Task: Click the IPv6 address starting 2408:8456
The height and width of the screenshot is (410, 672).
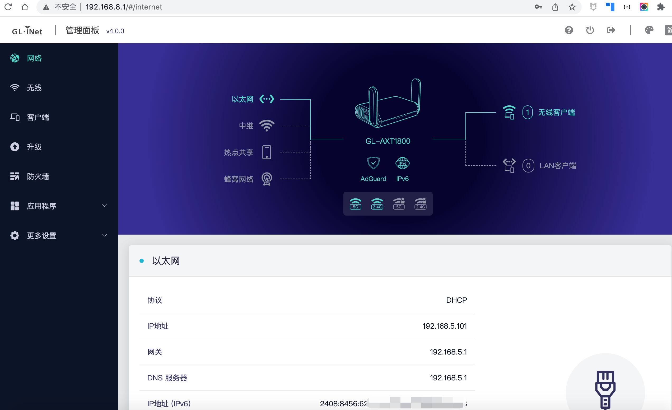Action: click(393, 403)
